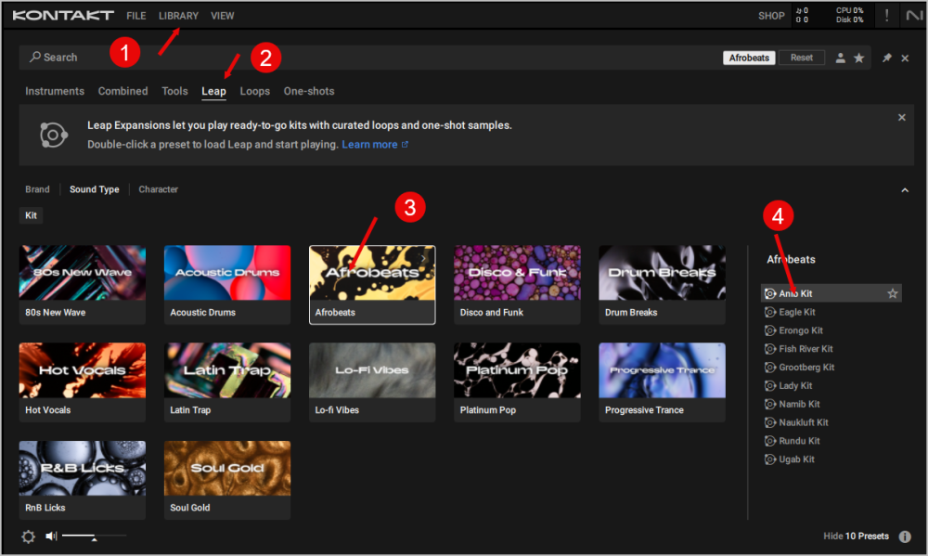928x556 pixels.
Task: Select the Anib Kit preset
Action: pyautogui.click(x=831, y=293)
